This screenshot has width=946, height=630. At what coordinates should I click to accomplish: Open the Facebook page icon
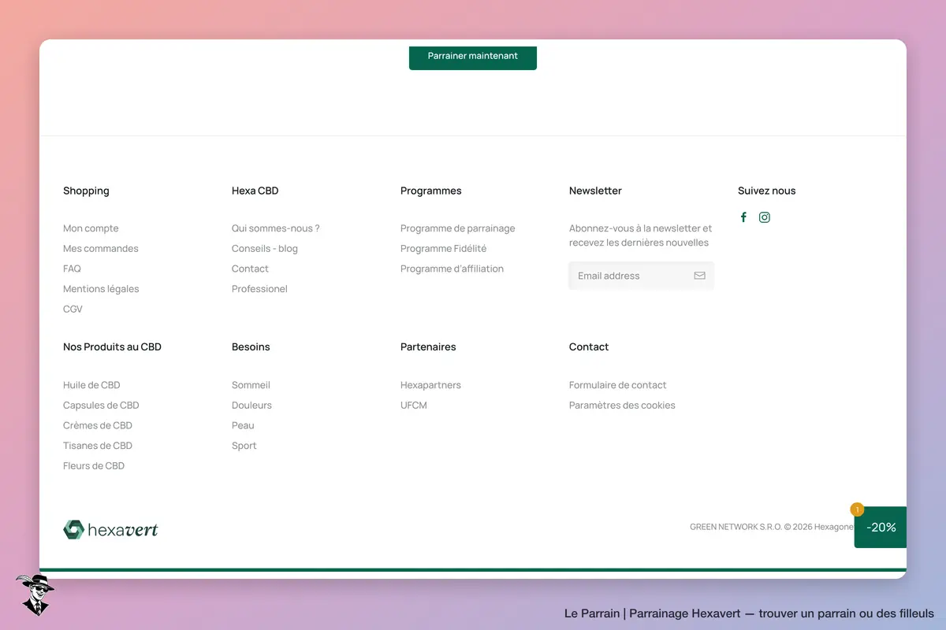click(743, 217)
